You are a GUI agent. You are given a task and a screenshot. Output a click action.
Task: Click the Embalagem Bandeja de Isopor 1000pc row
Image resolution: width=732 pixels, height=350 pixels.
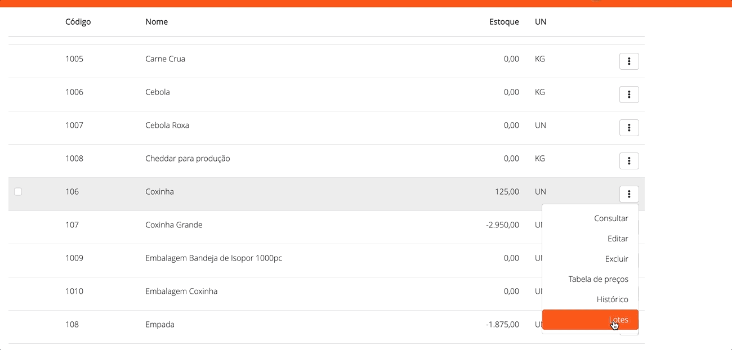click(x=213, y=258)
